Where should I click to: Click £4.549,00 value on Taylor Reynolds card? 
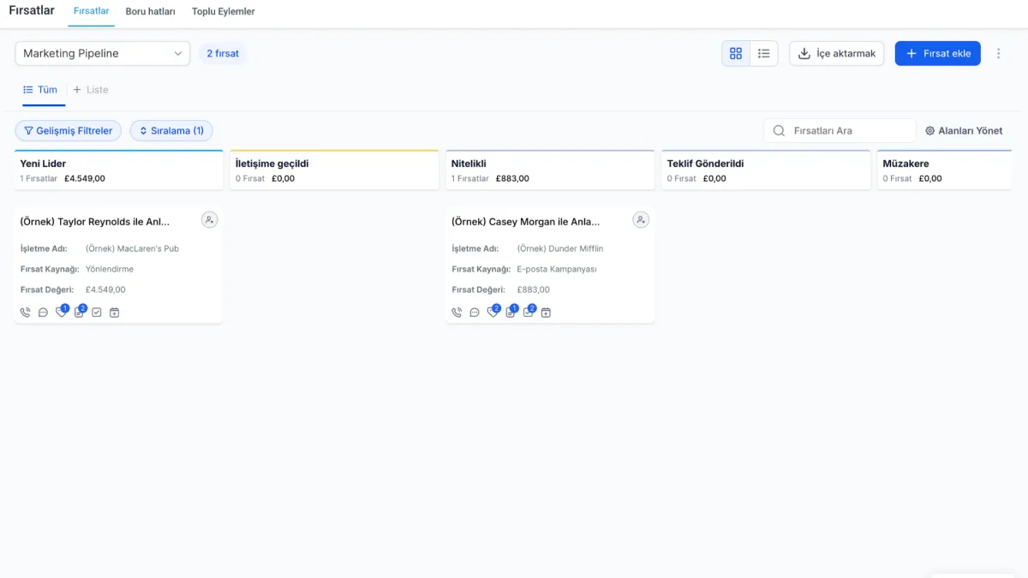tap(105, 289)
